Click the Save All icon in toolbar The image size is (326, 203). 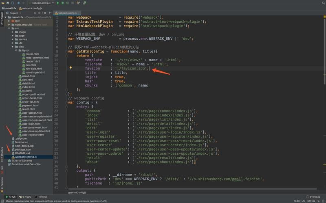(9, 3)
